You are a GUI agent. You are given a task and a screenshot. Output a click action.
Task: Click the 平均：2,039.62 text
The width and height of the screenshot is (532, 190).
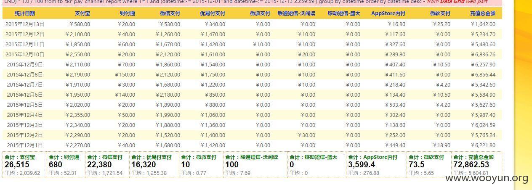tap(22, 173)
